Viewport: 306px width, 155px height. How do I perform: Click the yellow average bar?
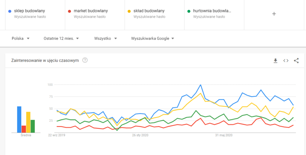(x=28, y=122)
